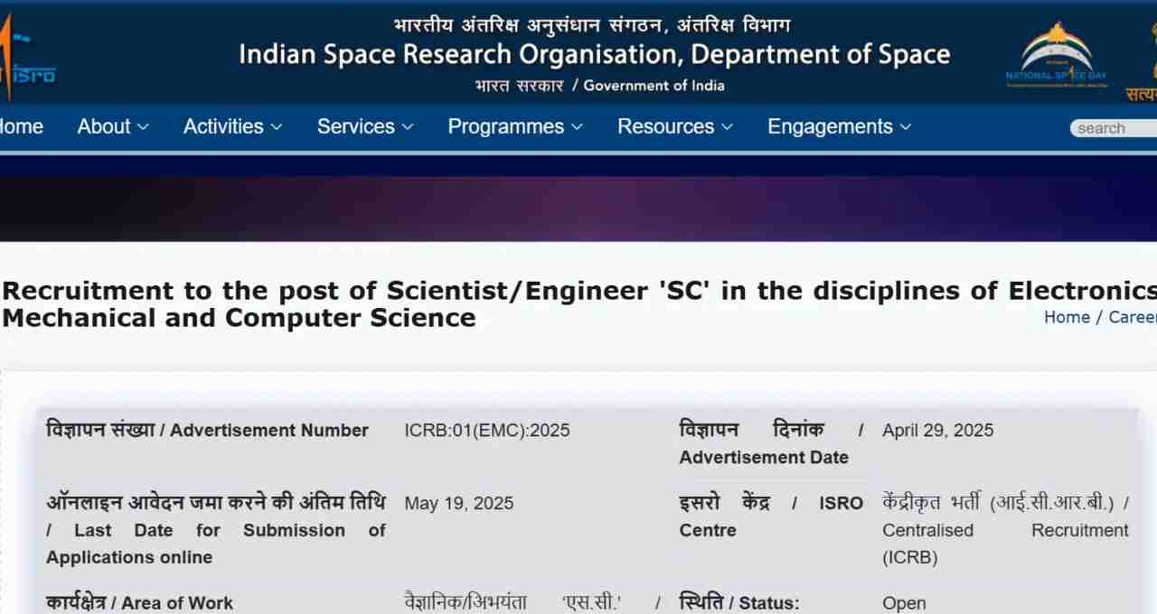Click the Open status value
The image size is (1157, 614).
tap(904, 603)
